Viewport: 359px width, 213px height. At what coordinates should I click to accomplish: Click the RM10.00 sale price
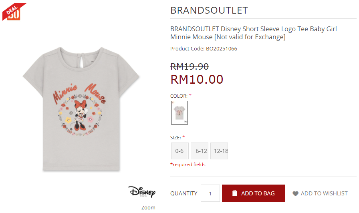[197, 79]
